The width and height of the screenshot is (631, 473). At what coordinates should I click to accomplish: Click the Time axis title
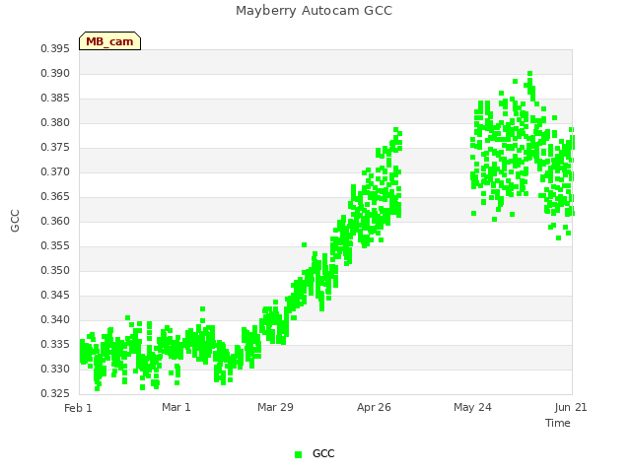click(x=558, y=423)
